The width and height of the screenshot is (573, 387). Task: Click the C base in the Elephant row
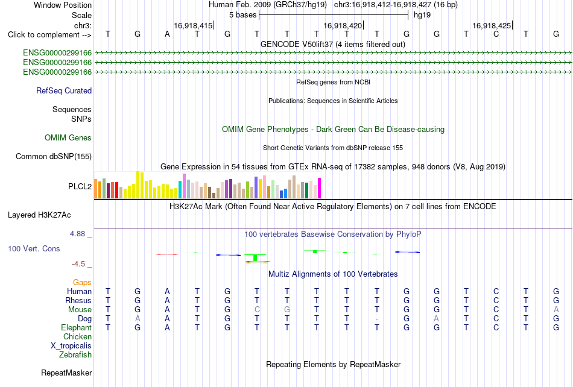tap(496, 327)
